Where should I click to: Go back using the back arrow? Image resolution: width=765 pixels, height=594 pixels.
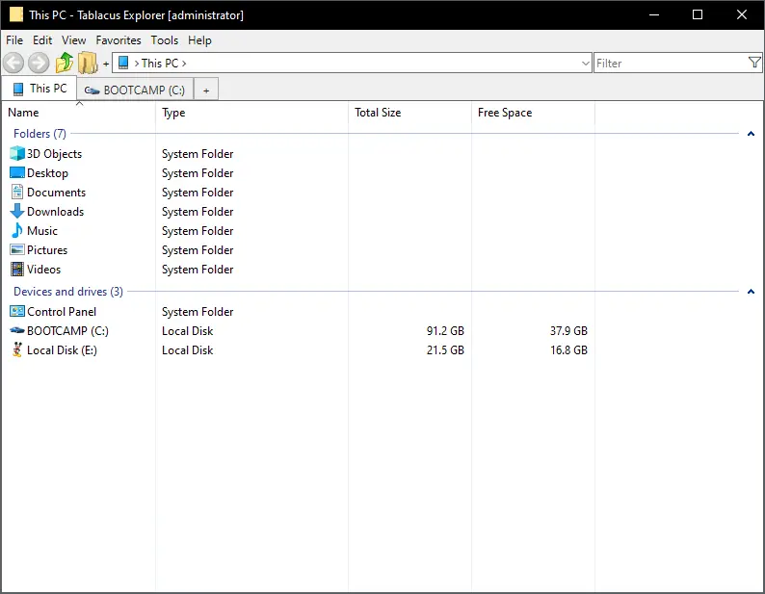pos(13,63)
